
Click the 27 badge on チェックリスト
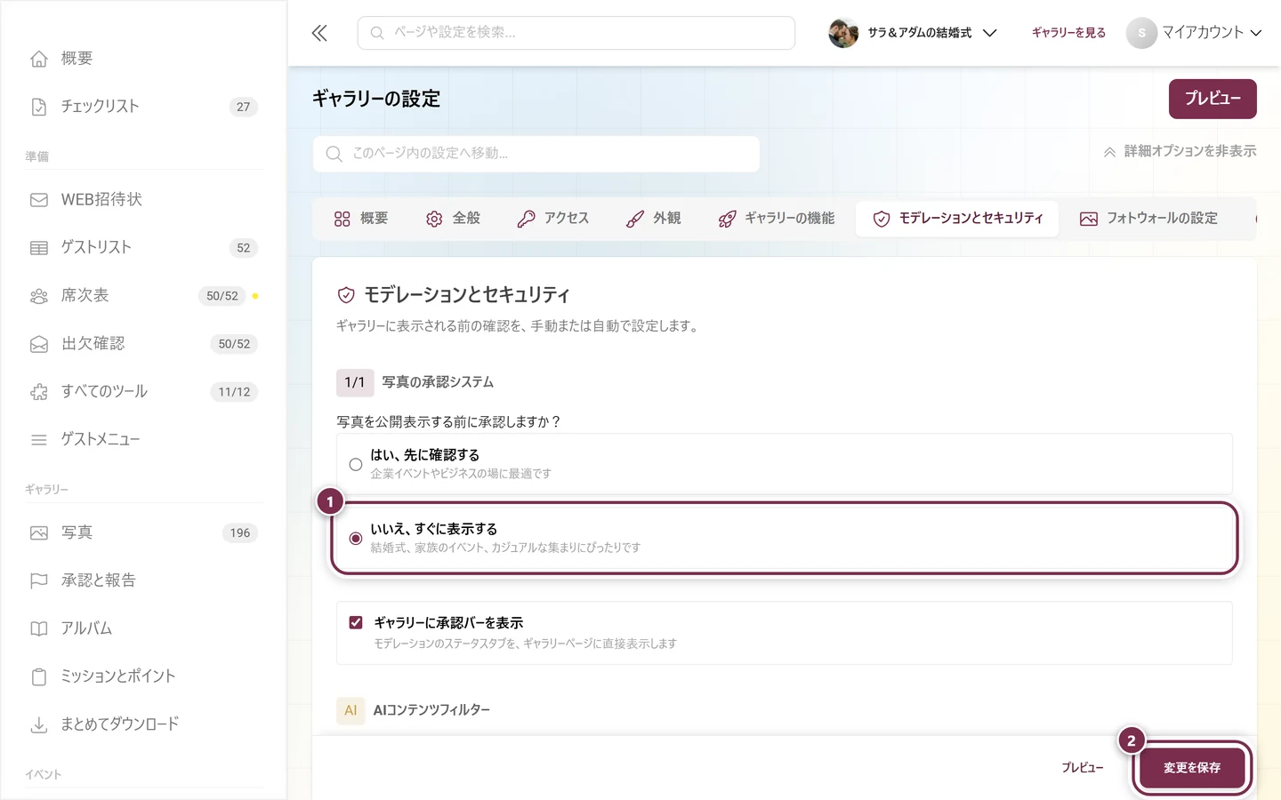click(x=243, y=107)
